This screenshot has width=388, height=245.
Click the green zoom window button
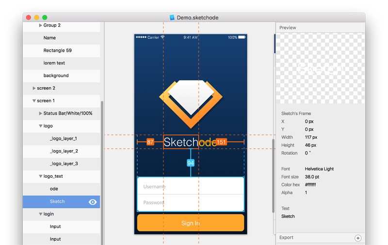[45, 17]
